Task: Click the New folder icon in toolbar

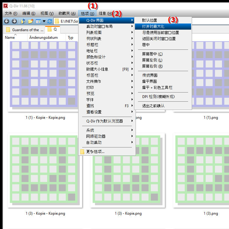Action: [x=31, y=21]
